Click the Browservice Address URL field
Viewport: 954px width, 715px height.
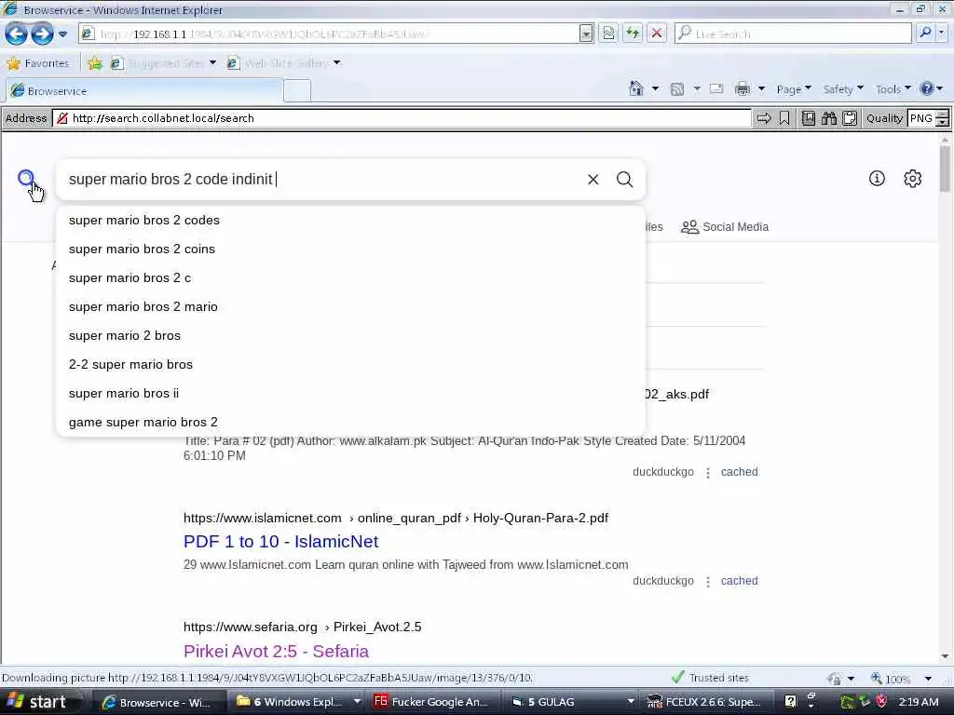tap(402, 118)
